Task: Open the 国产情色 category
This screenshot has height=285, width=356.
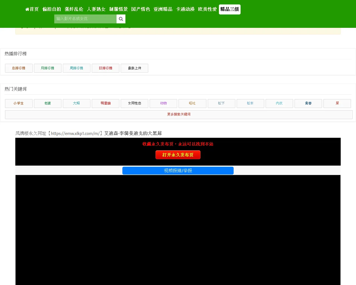Action: click(141, 9)
